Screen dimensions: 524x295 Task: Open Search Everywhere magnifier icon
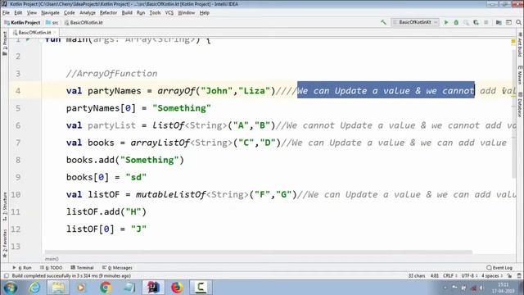(x=518, y=22)
